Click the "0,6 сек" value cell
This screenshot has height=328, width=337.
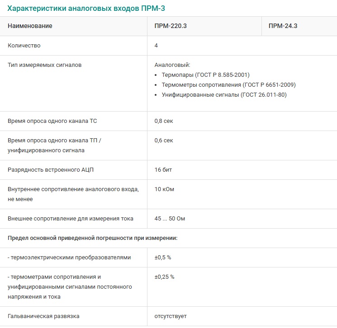coord(164,141)
